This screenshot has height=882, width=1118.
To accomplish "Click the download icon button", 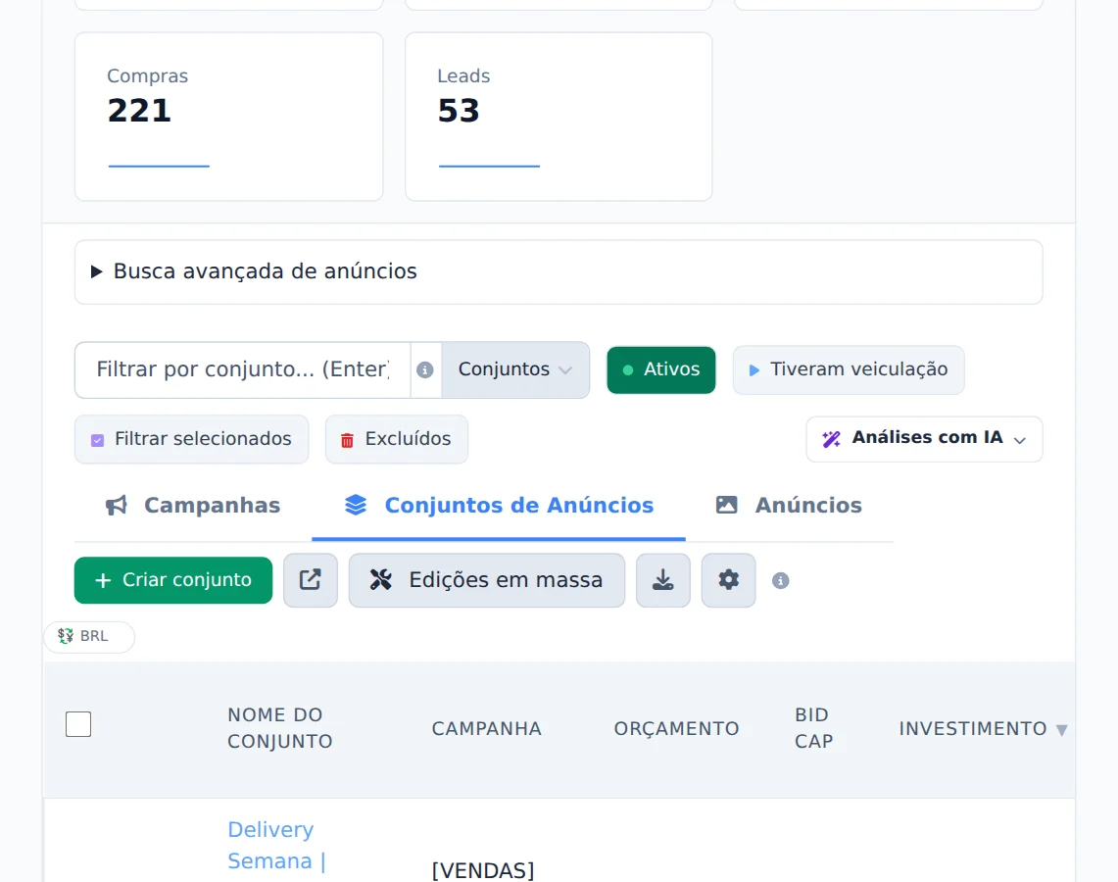I will pos(663,580).
